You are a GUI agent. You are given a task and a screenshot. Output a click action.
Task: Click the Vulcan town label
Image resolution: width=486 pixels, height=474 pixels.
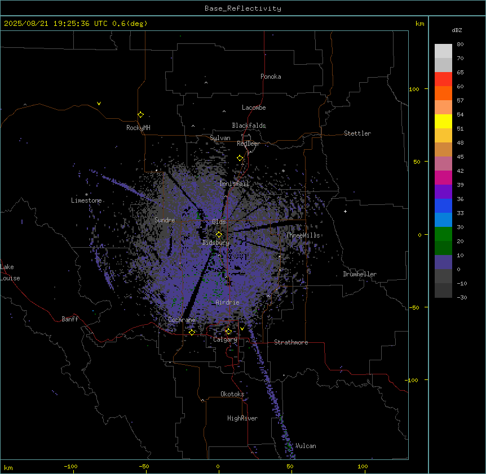[x=306, y=446]
